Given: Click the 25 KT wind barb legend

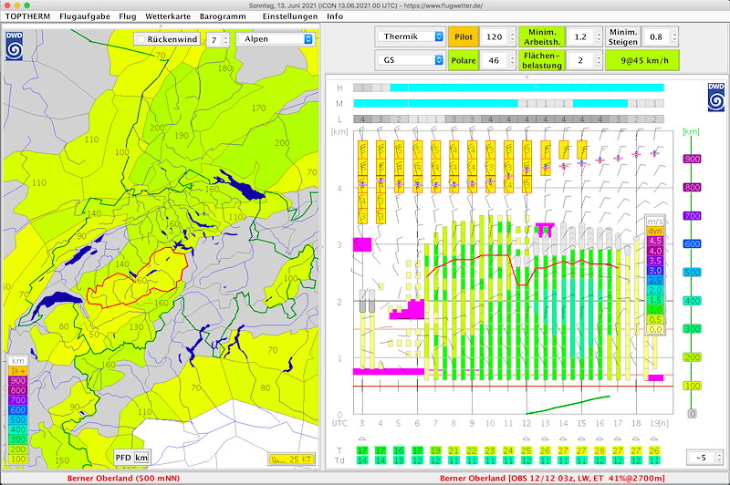Looking at the screenshot, I should pyautogui.click(x=292, y=459).
